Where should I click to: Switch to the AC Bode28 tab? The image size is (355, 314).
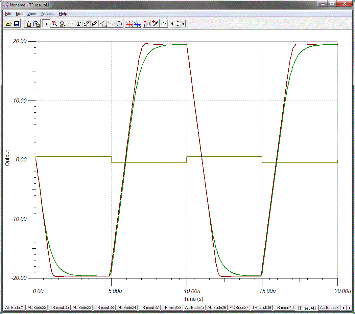pyautogui.click(x=329, y=308)
